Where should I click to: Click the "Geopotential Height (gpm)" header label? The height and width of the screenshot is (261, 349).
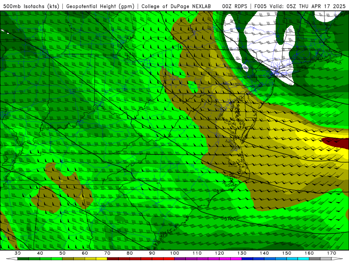click(100, 6)
